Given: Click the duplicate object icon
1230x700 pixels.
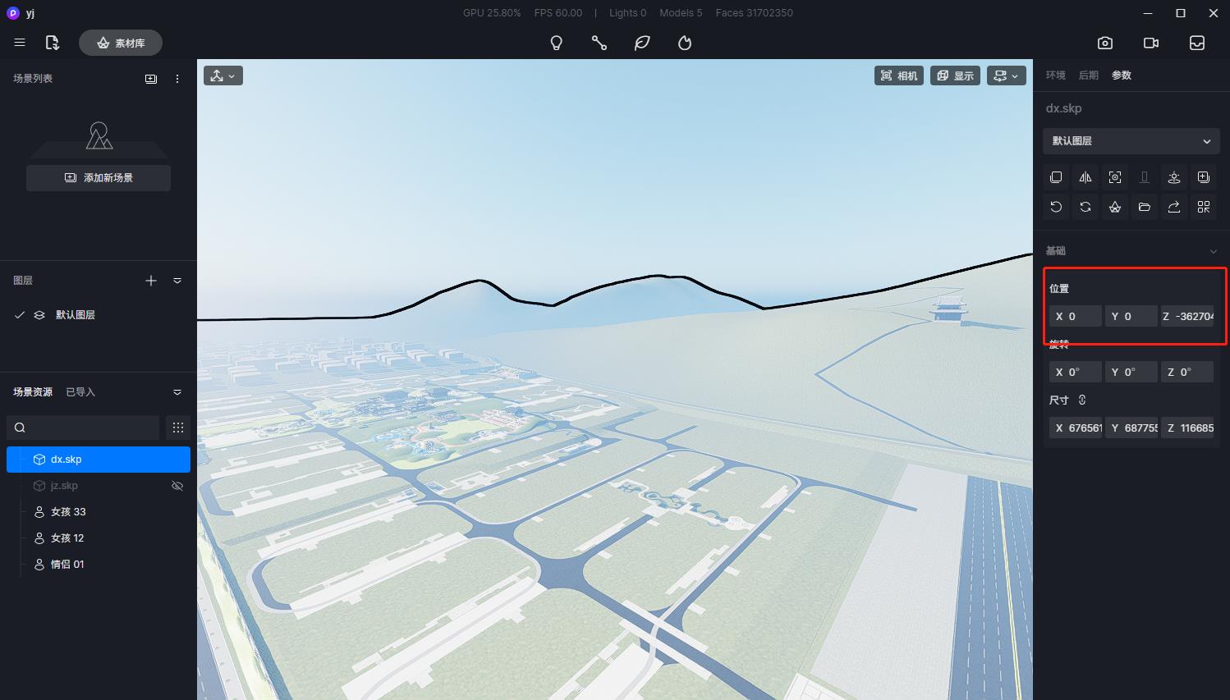Looking at the screenshot, I should point(1056,177).
